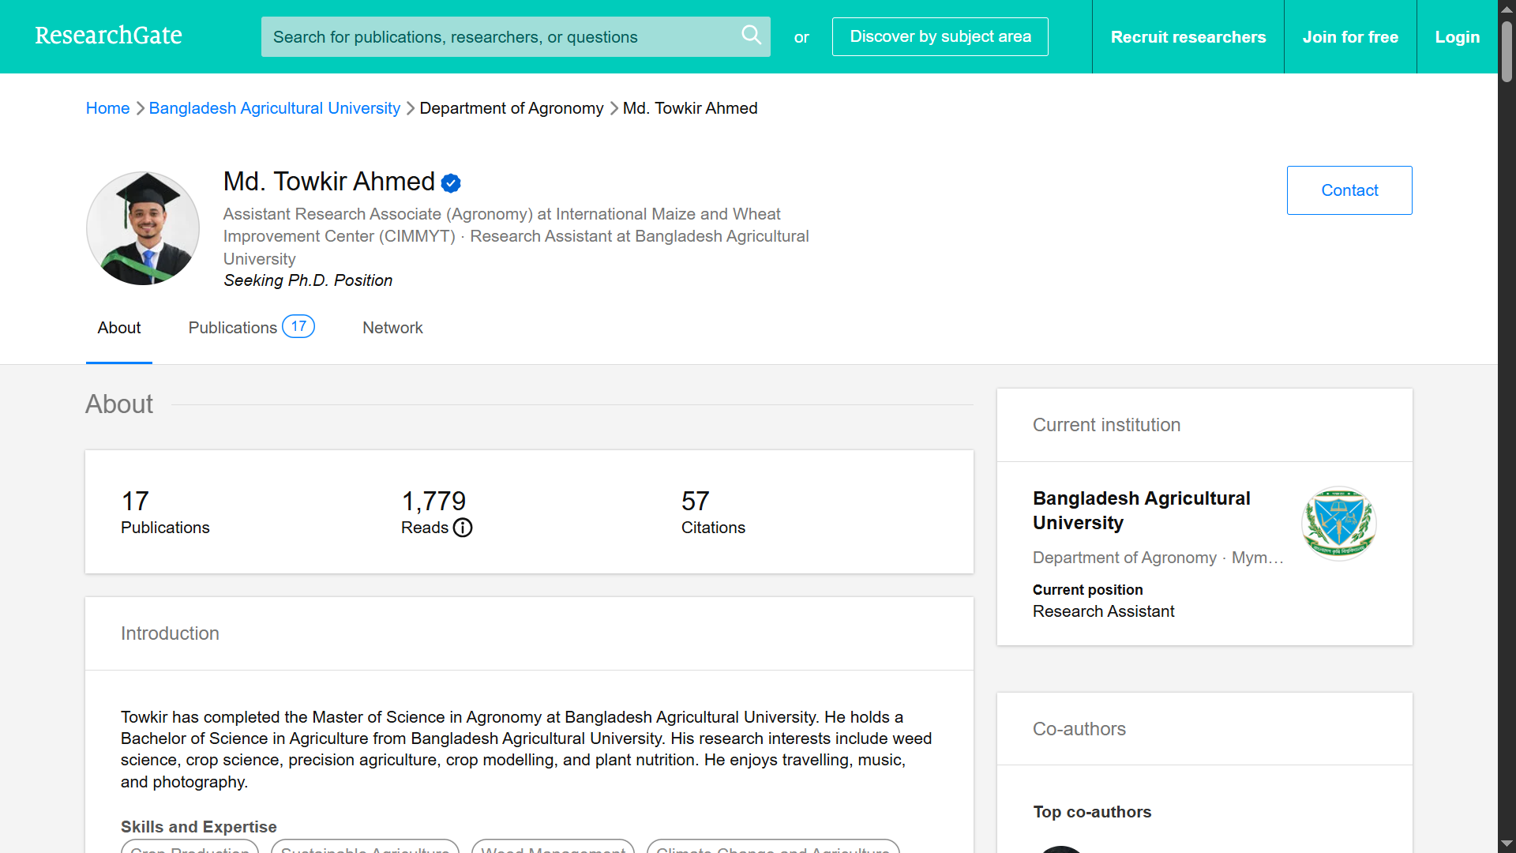
Task: Click the vertical scrollbar thumb
Action: [x=1507, y=51]
